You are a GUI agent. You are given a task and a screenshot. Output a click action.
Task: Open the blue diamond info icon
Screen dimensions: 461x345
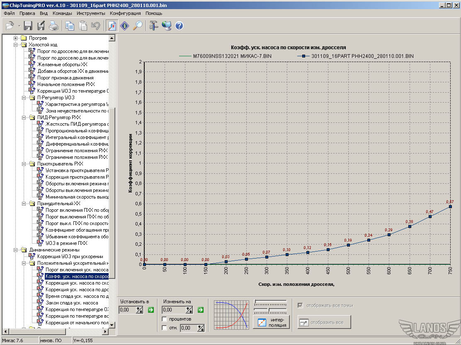(125, 26)
